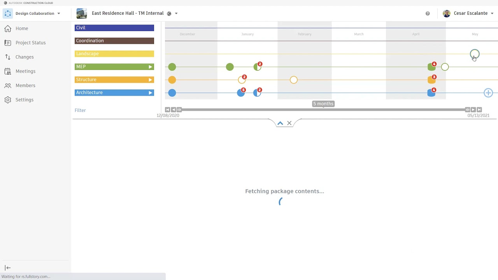Select Architecture package with badge 2
This screenshot has height=280, width=498.
point(257,93)
